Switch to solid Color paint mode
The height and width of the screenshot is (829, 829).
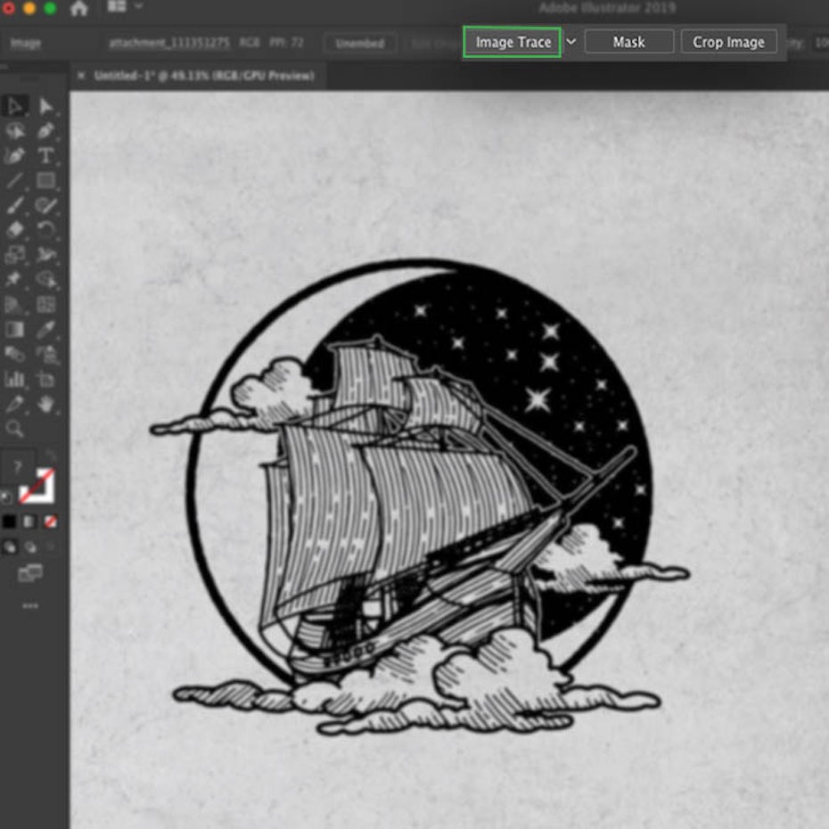[x=9, y=521]
